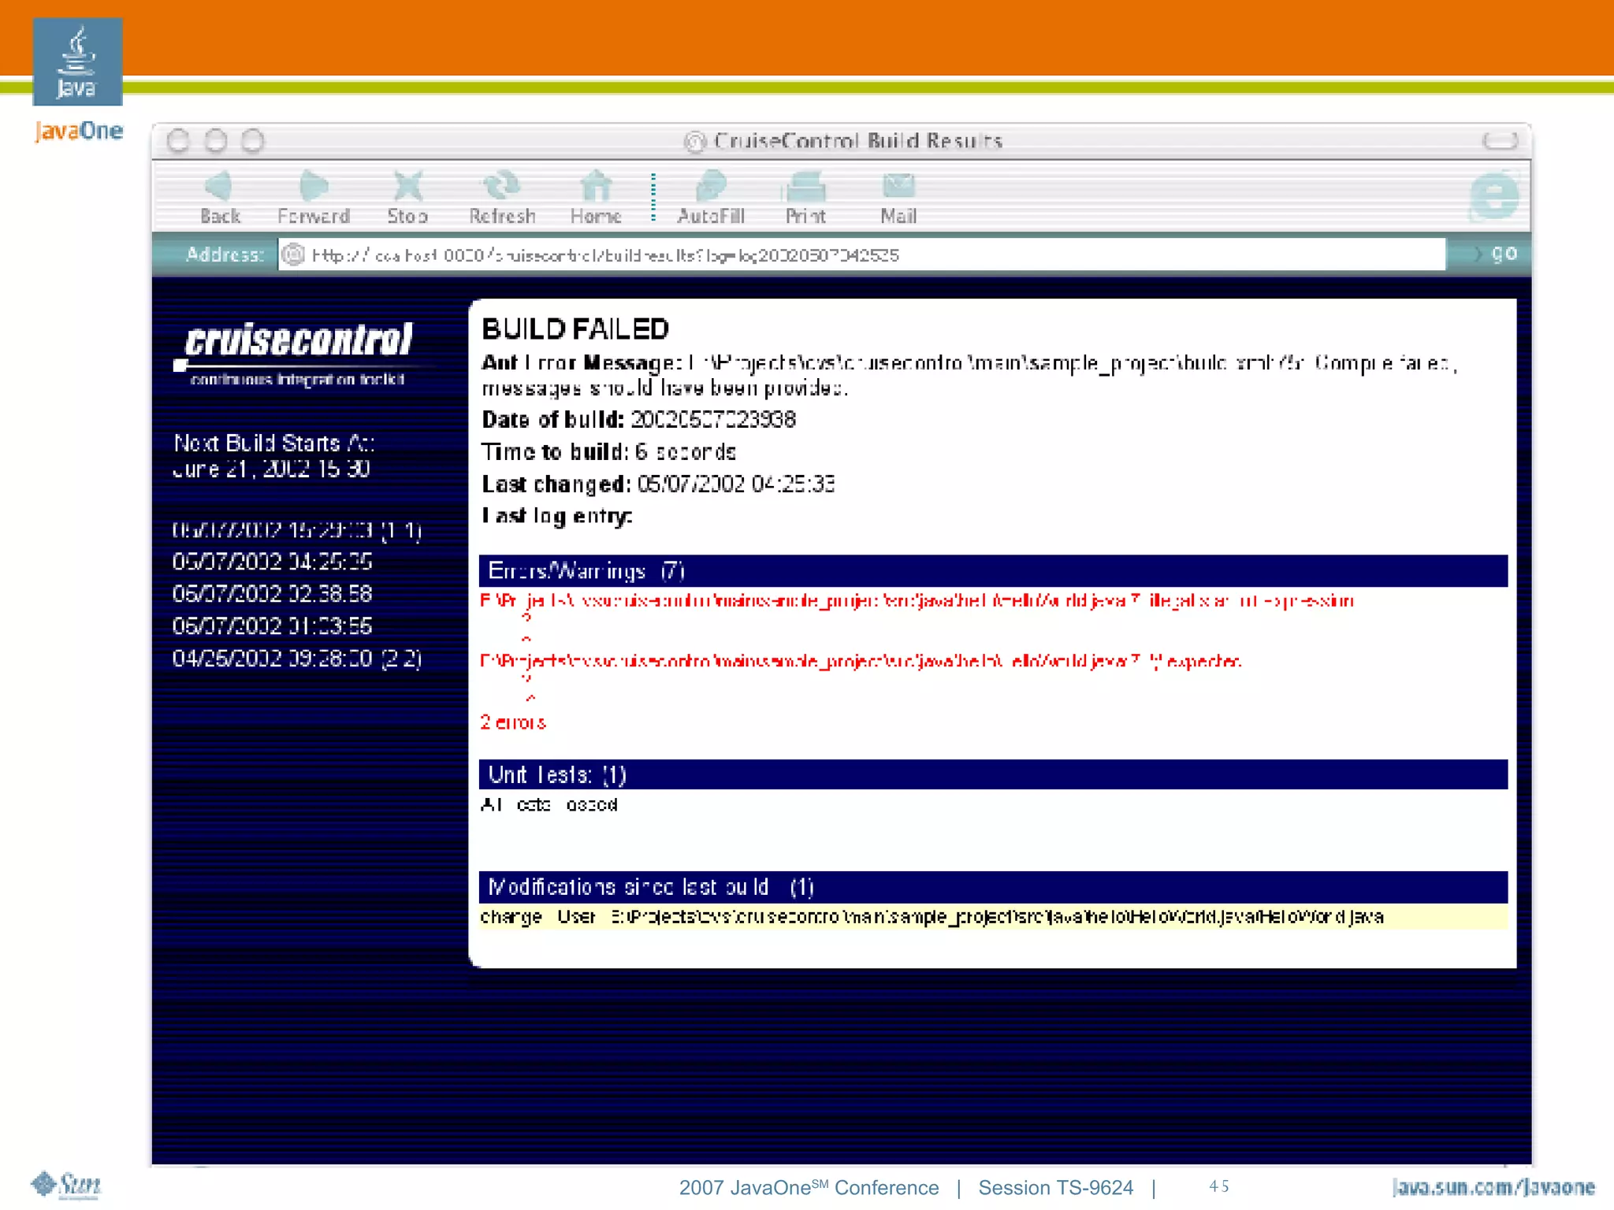Viewport: 1614px width, 1210px height.
Task: Click the first gray window control button
Action: pyautogui.click(x=179, y=141)
